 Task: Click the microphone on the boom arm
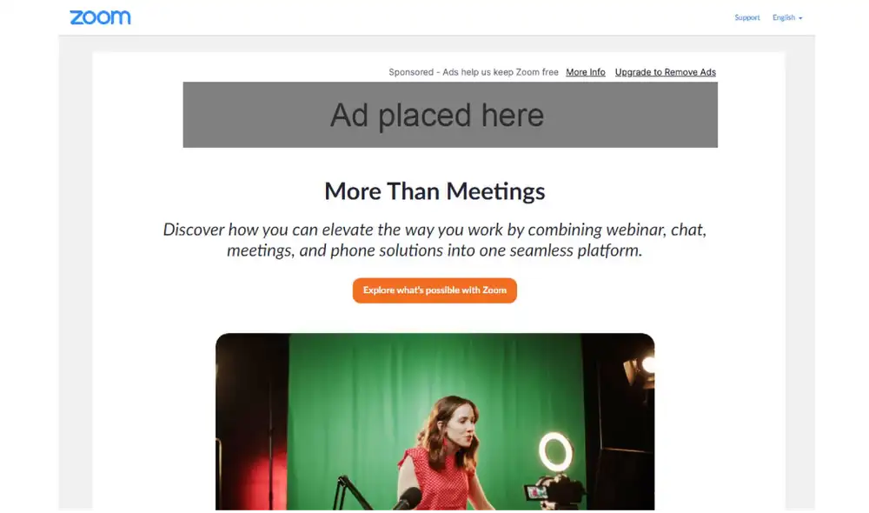click(x=408, y=498)
